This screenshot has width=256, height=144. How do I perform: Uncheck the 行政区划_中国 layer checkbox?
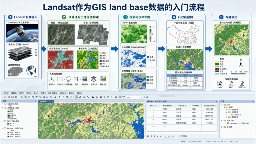point(5,104)
